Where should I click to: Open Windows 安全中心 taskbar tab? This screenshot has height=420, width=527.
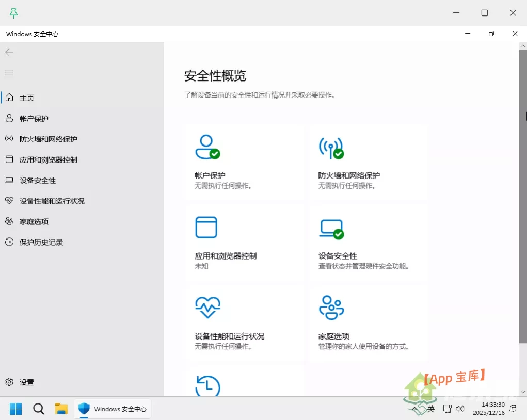[113, 409]
